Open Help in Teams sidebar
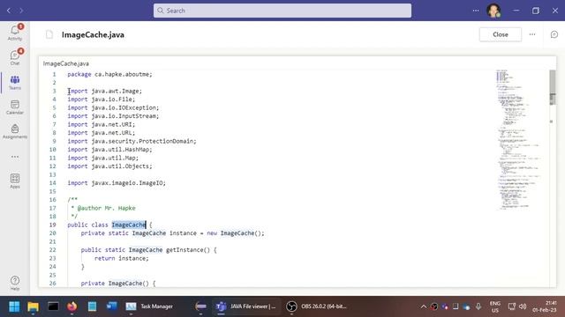 tap(15, 283)
